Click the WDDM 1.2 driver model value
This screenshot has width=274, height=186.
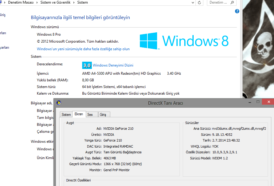220,158
